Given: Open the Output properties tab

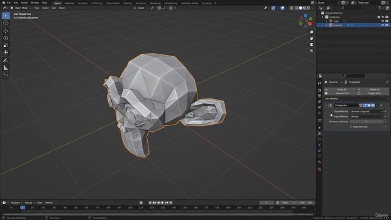Looking at the screenshot, I should [x=320, y=96].
